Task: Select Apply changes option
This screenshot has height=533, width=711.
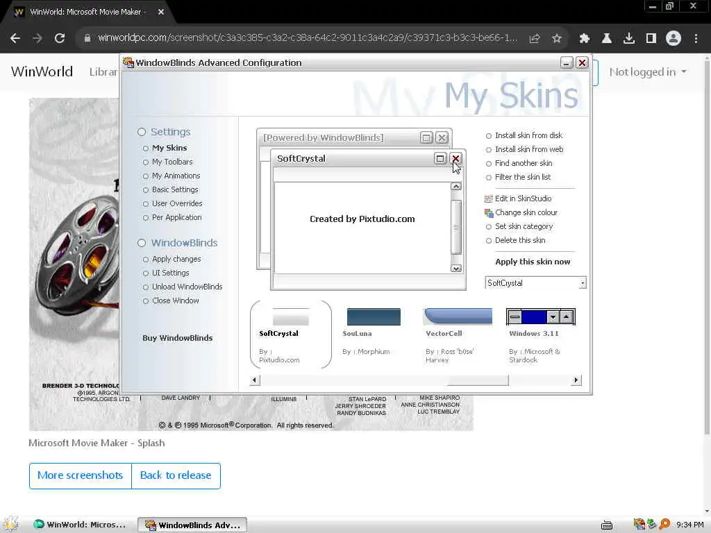Action: (x=172, y=260)
